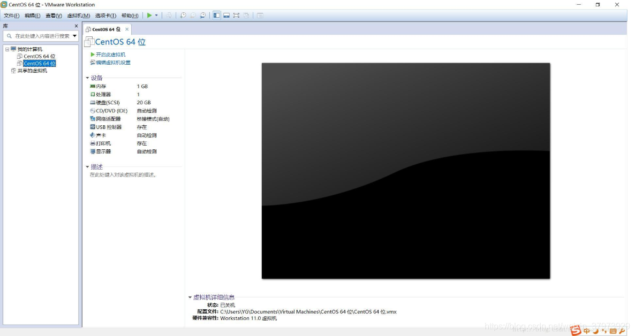Image resolution: width=635 pixels, height=336 pixels.
Task: Collapse the 设备 section
Action: [x=87, y=78]
